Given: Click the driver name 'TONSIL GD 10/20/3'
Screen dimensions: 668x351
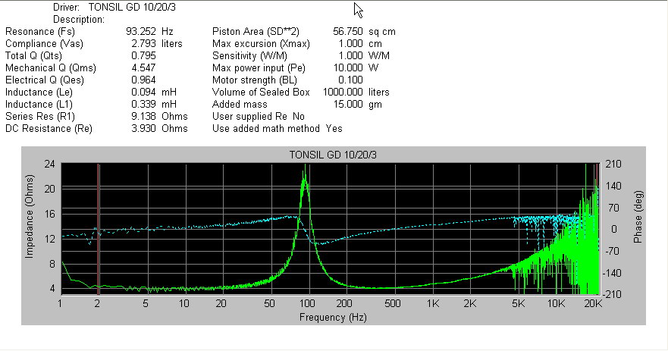Looking at the screenshot, I should [132, 8].
